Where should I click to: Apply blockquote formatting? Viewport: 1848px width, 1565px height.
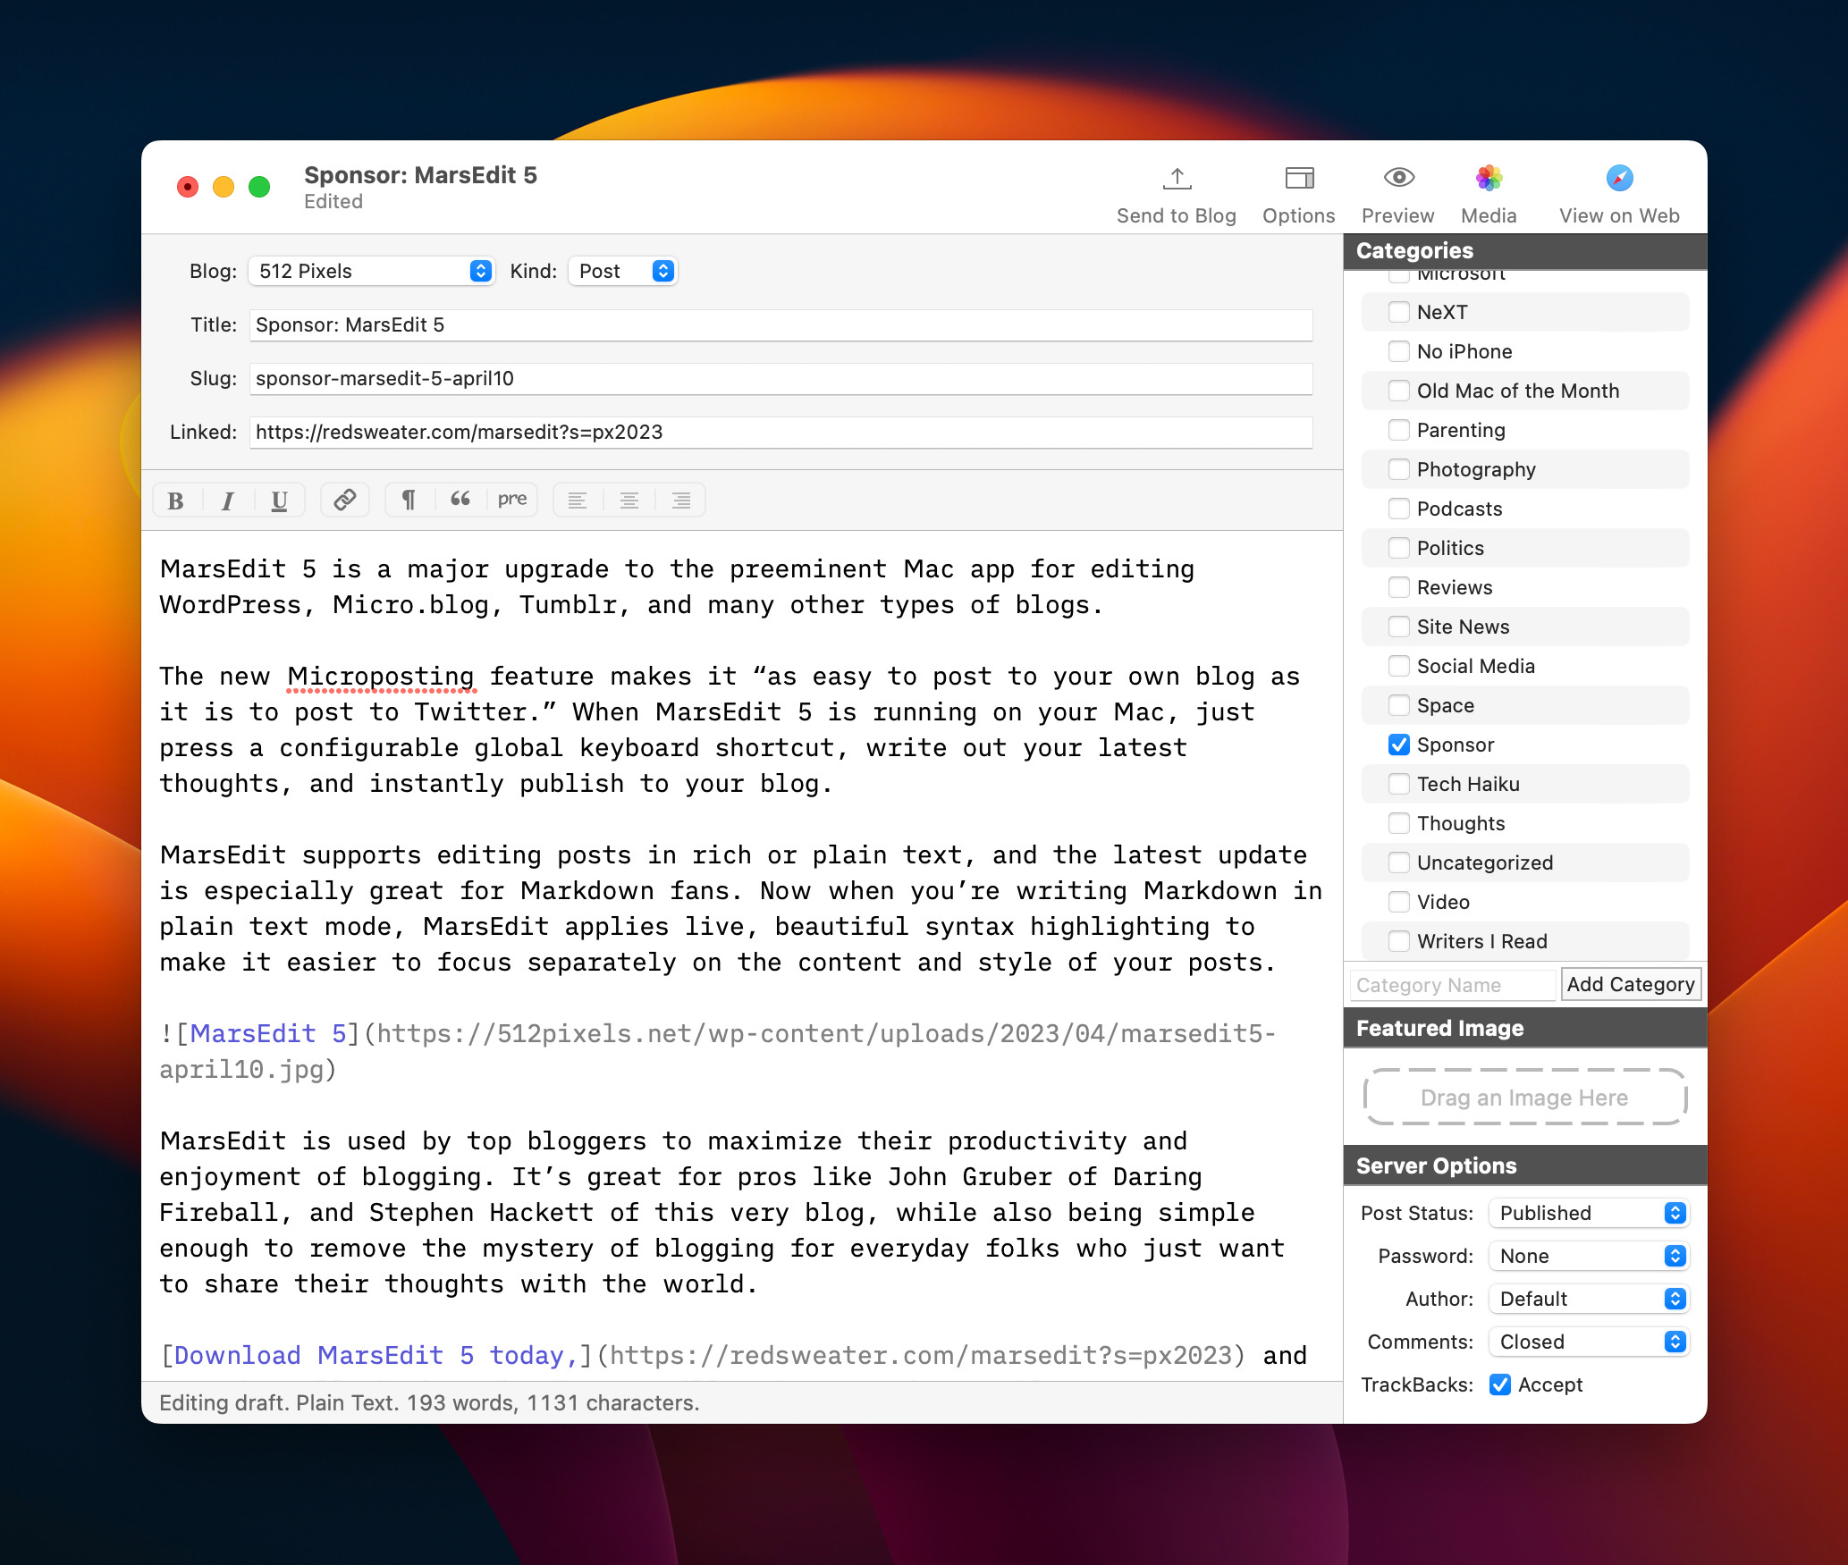460,500
